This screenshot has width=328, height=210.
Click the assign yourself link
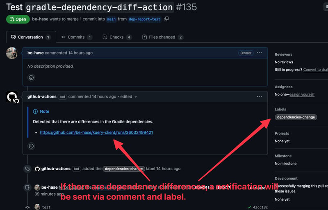tap(302, 94)
